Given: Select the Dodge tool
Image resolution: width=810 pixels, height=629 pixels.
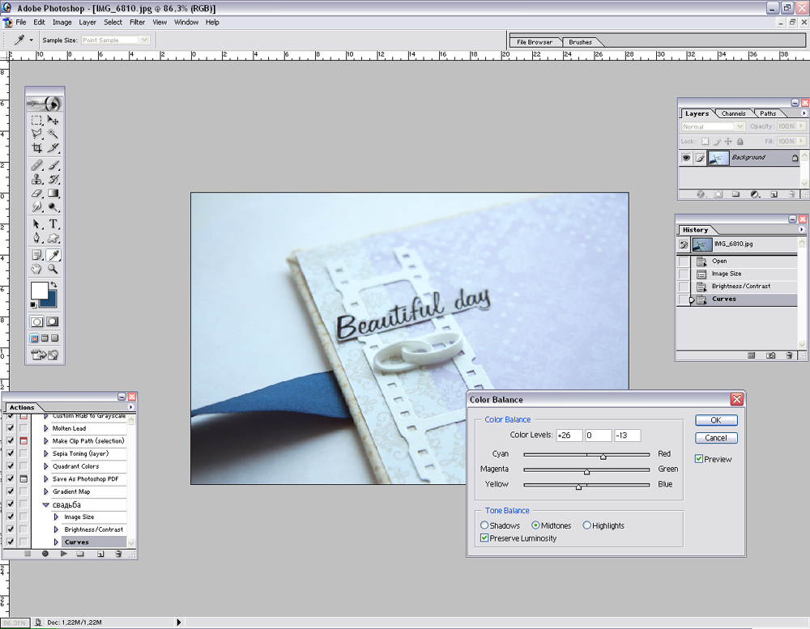Looking at the screenshot, I should [53, 207].
